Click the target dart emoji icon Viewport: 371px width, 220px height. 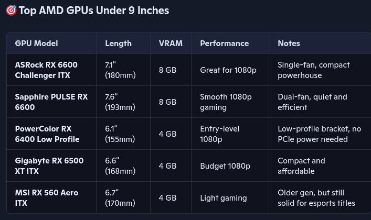[x=11, y=10]
